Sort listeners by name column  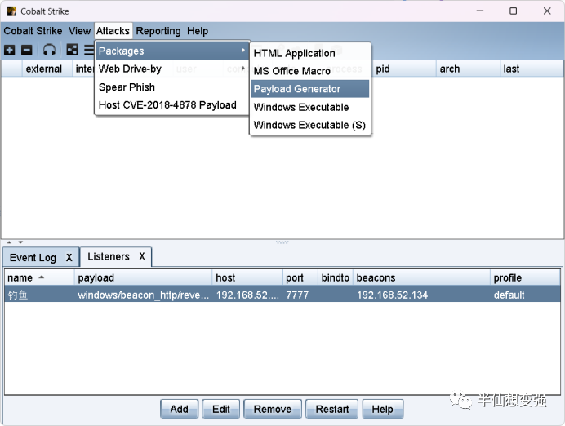coord(40,277)
